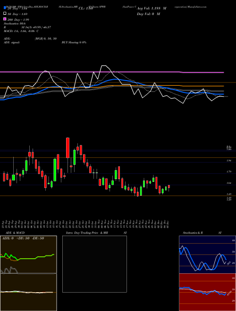Open the red RSI indicator chart
This screenshot has width=236, height=311.
(207, 292)
